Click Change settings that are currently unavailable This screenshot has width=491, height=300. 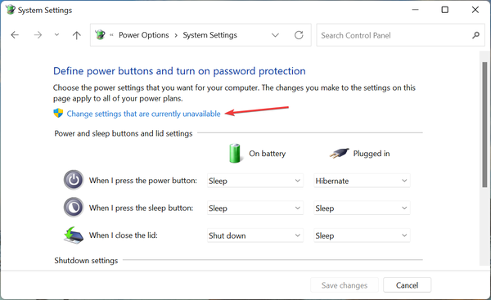[143, 114]
